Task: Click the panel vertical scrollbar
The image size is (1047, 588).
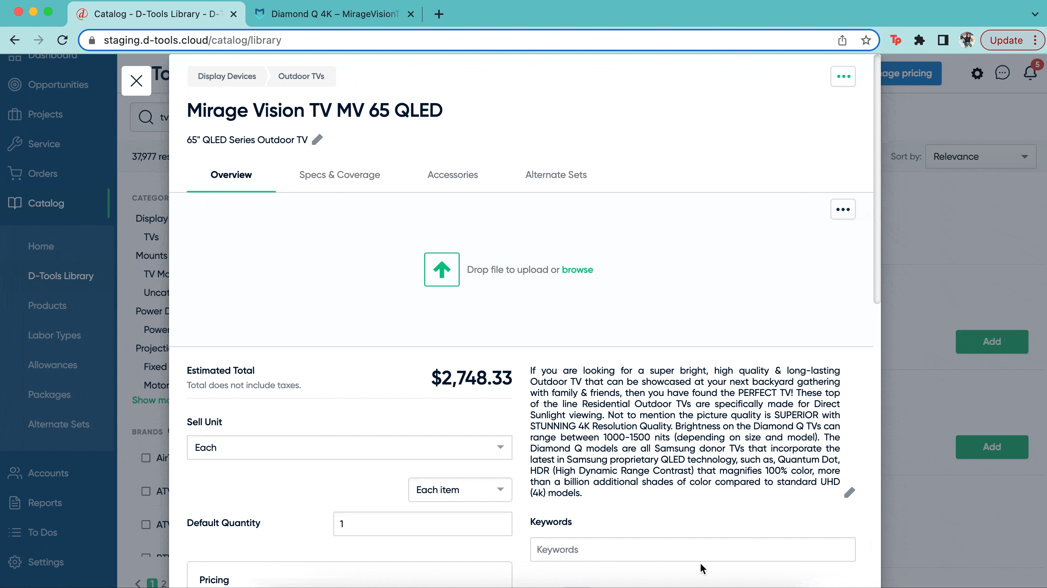Action: (877, 179)
